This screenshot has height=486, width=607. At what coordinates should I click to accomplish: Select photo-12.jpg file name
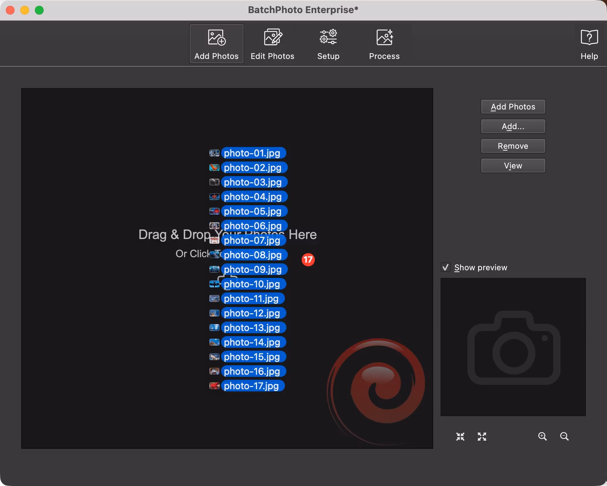(253, 313)
